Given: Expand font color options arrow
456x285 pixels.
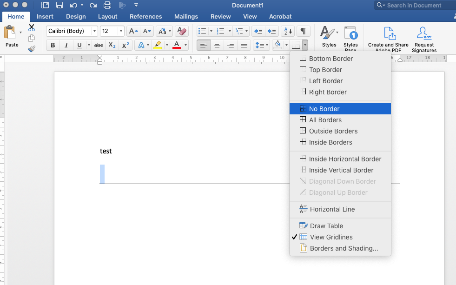Looking at the screenshot, I should [185, 45].
